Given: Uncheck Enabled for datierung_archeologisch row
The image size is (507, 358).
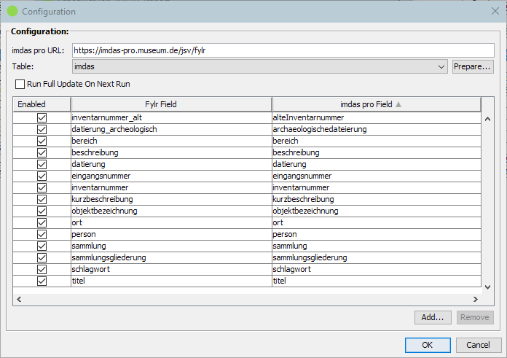Looking at the screenshot, I should (x=42, y=129).
